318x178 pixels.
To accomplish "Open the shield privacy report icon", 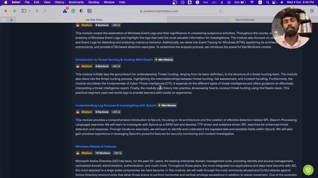I will tap(81, 11).
